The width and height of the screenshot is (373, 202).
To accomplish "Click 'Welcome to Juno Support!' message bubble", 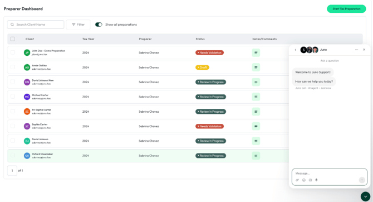I will pyautogui.click(x=313, y=72).
